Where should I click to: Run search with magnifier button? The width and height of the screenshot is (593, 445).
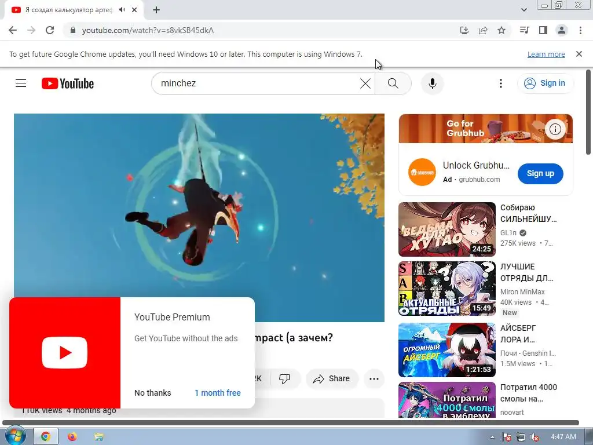point(393,83)
